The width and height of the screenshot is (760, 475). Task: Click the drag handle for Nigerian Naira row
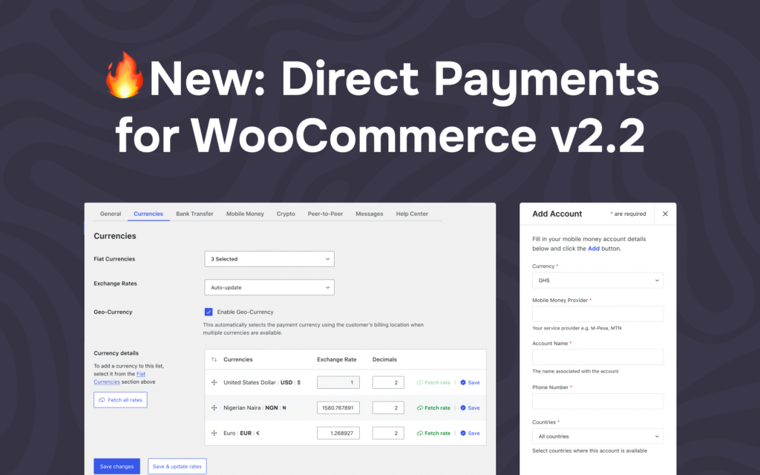214,407
